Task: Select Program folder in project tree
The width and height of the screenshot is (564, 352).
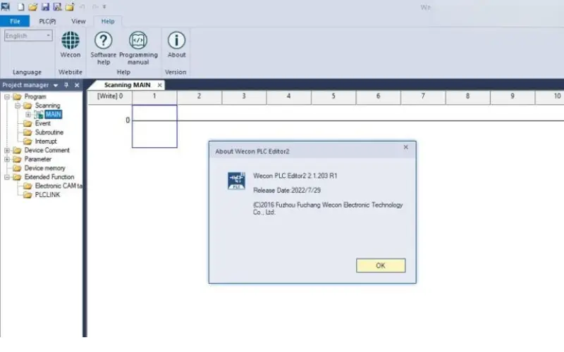Action: click(x=35, y=96)
